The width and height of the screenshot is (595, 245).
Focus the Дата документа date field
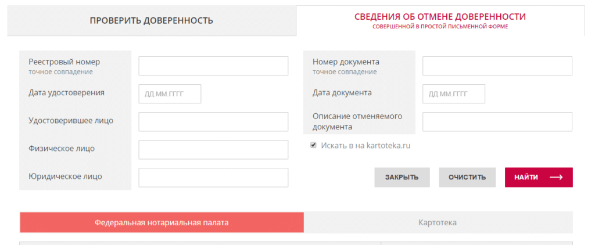point(453,94)
